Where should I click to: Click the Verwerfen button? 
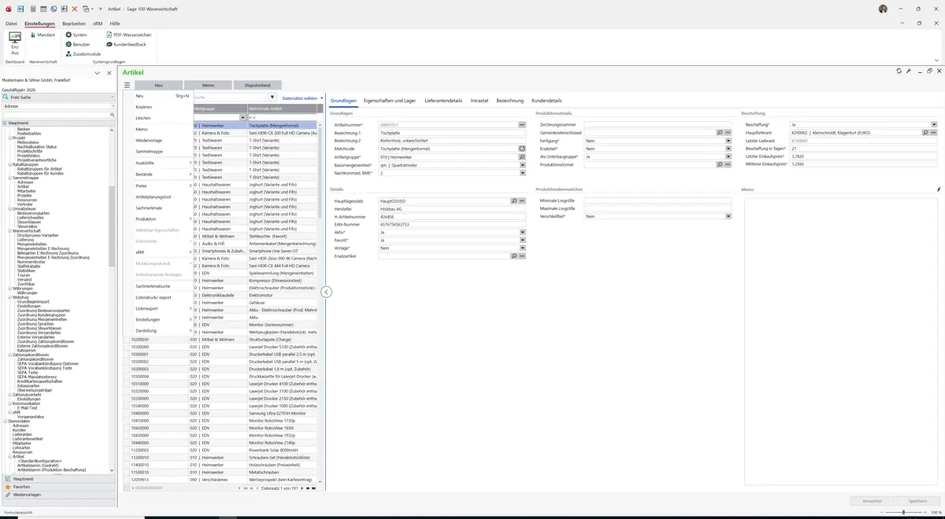(x=872, y=501)
